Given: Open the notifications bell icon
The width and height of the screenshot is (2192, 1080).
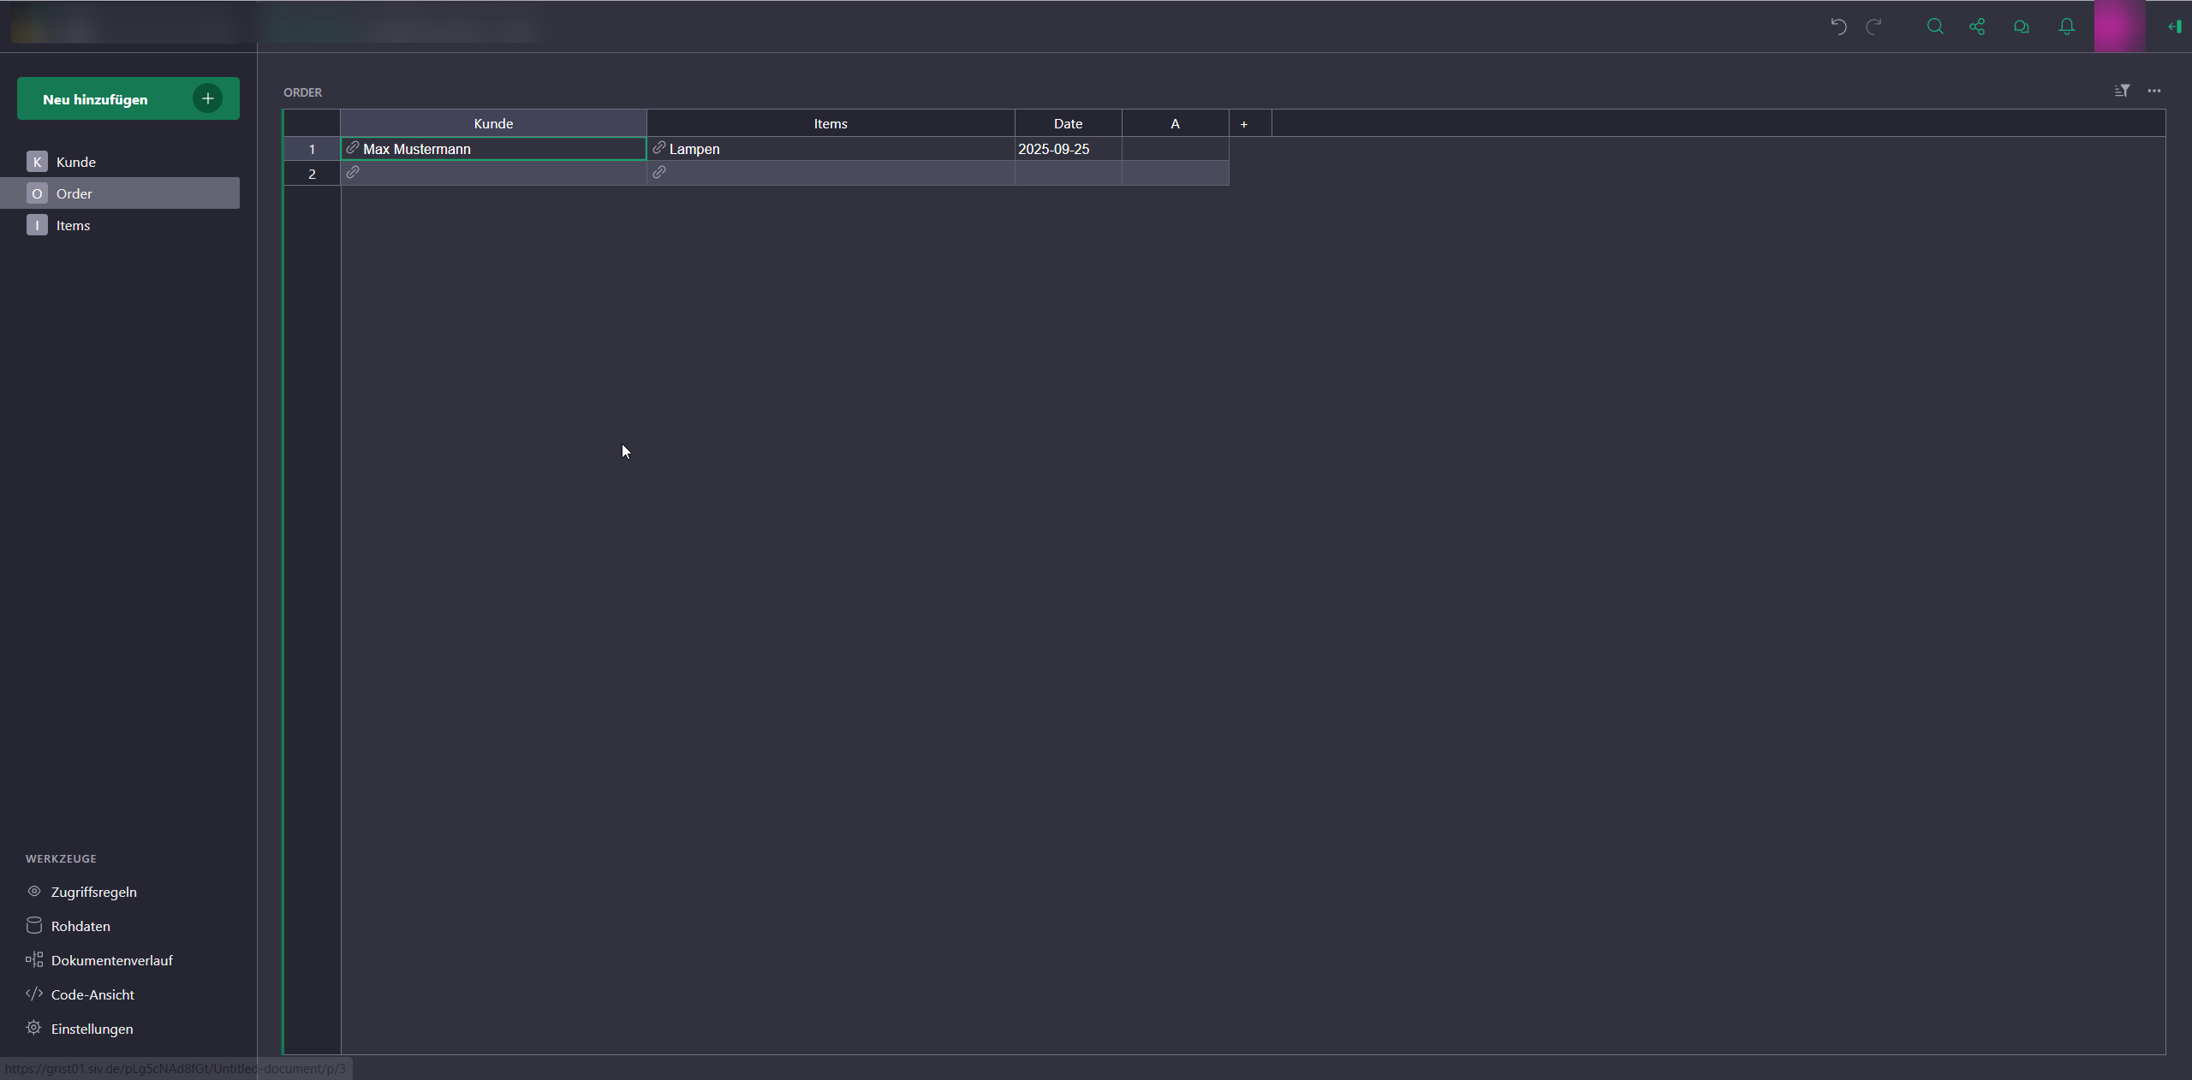Looking at the screenshot, I should coord(2067,27).
